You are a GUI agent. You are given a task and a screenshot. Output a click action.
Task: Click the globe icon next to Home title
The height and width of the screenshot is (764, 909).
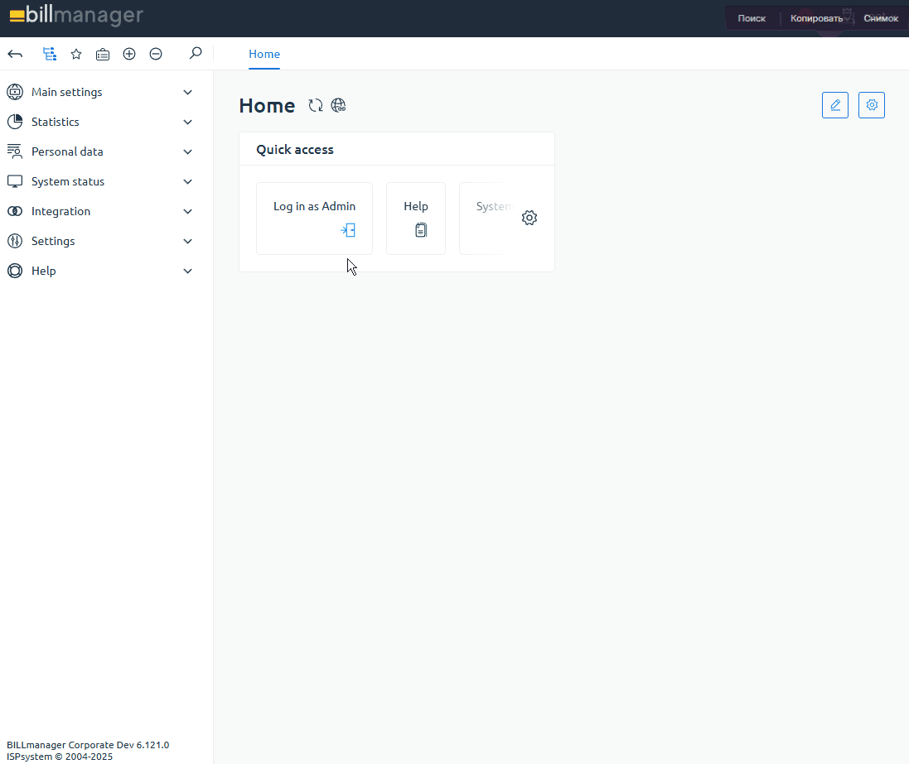coord(338,105)
